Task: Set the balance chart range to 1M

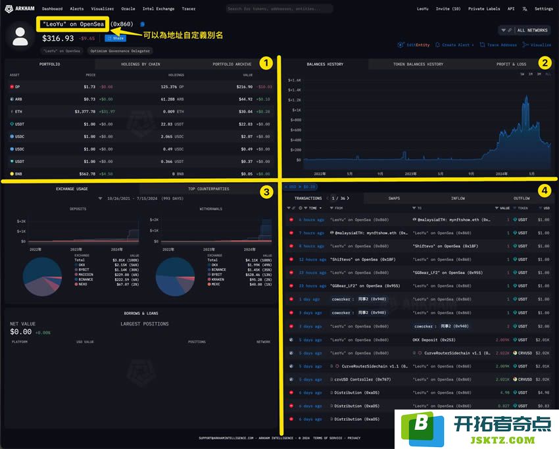Action: coord(531,74)
